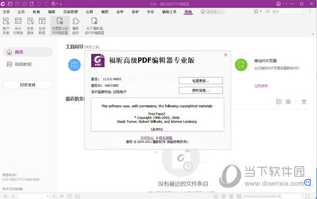Close the About dialog with X
The image size is (317, 199).
[x=226, y=55]
